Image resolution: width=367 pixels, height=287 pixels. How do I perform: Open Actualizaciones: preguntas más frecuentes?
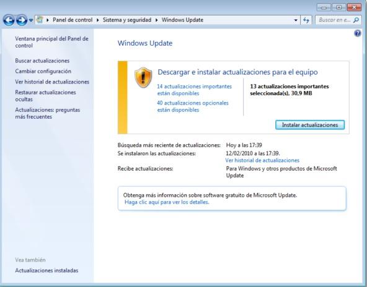[48, 113]
